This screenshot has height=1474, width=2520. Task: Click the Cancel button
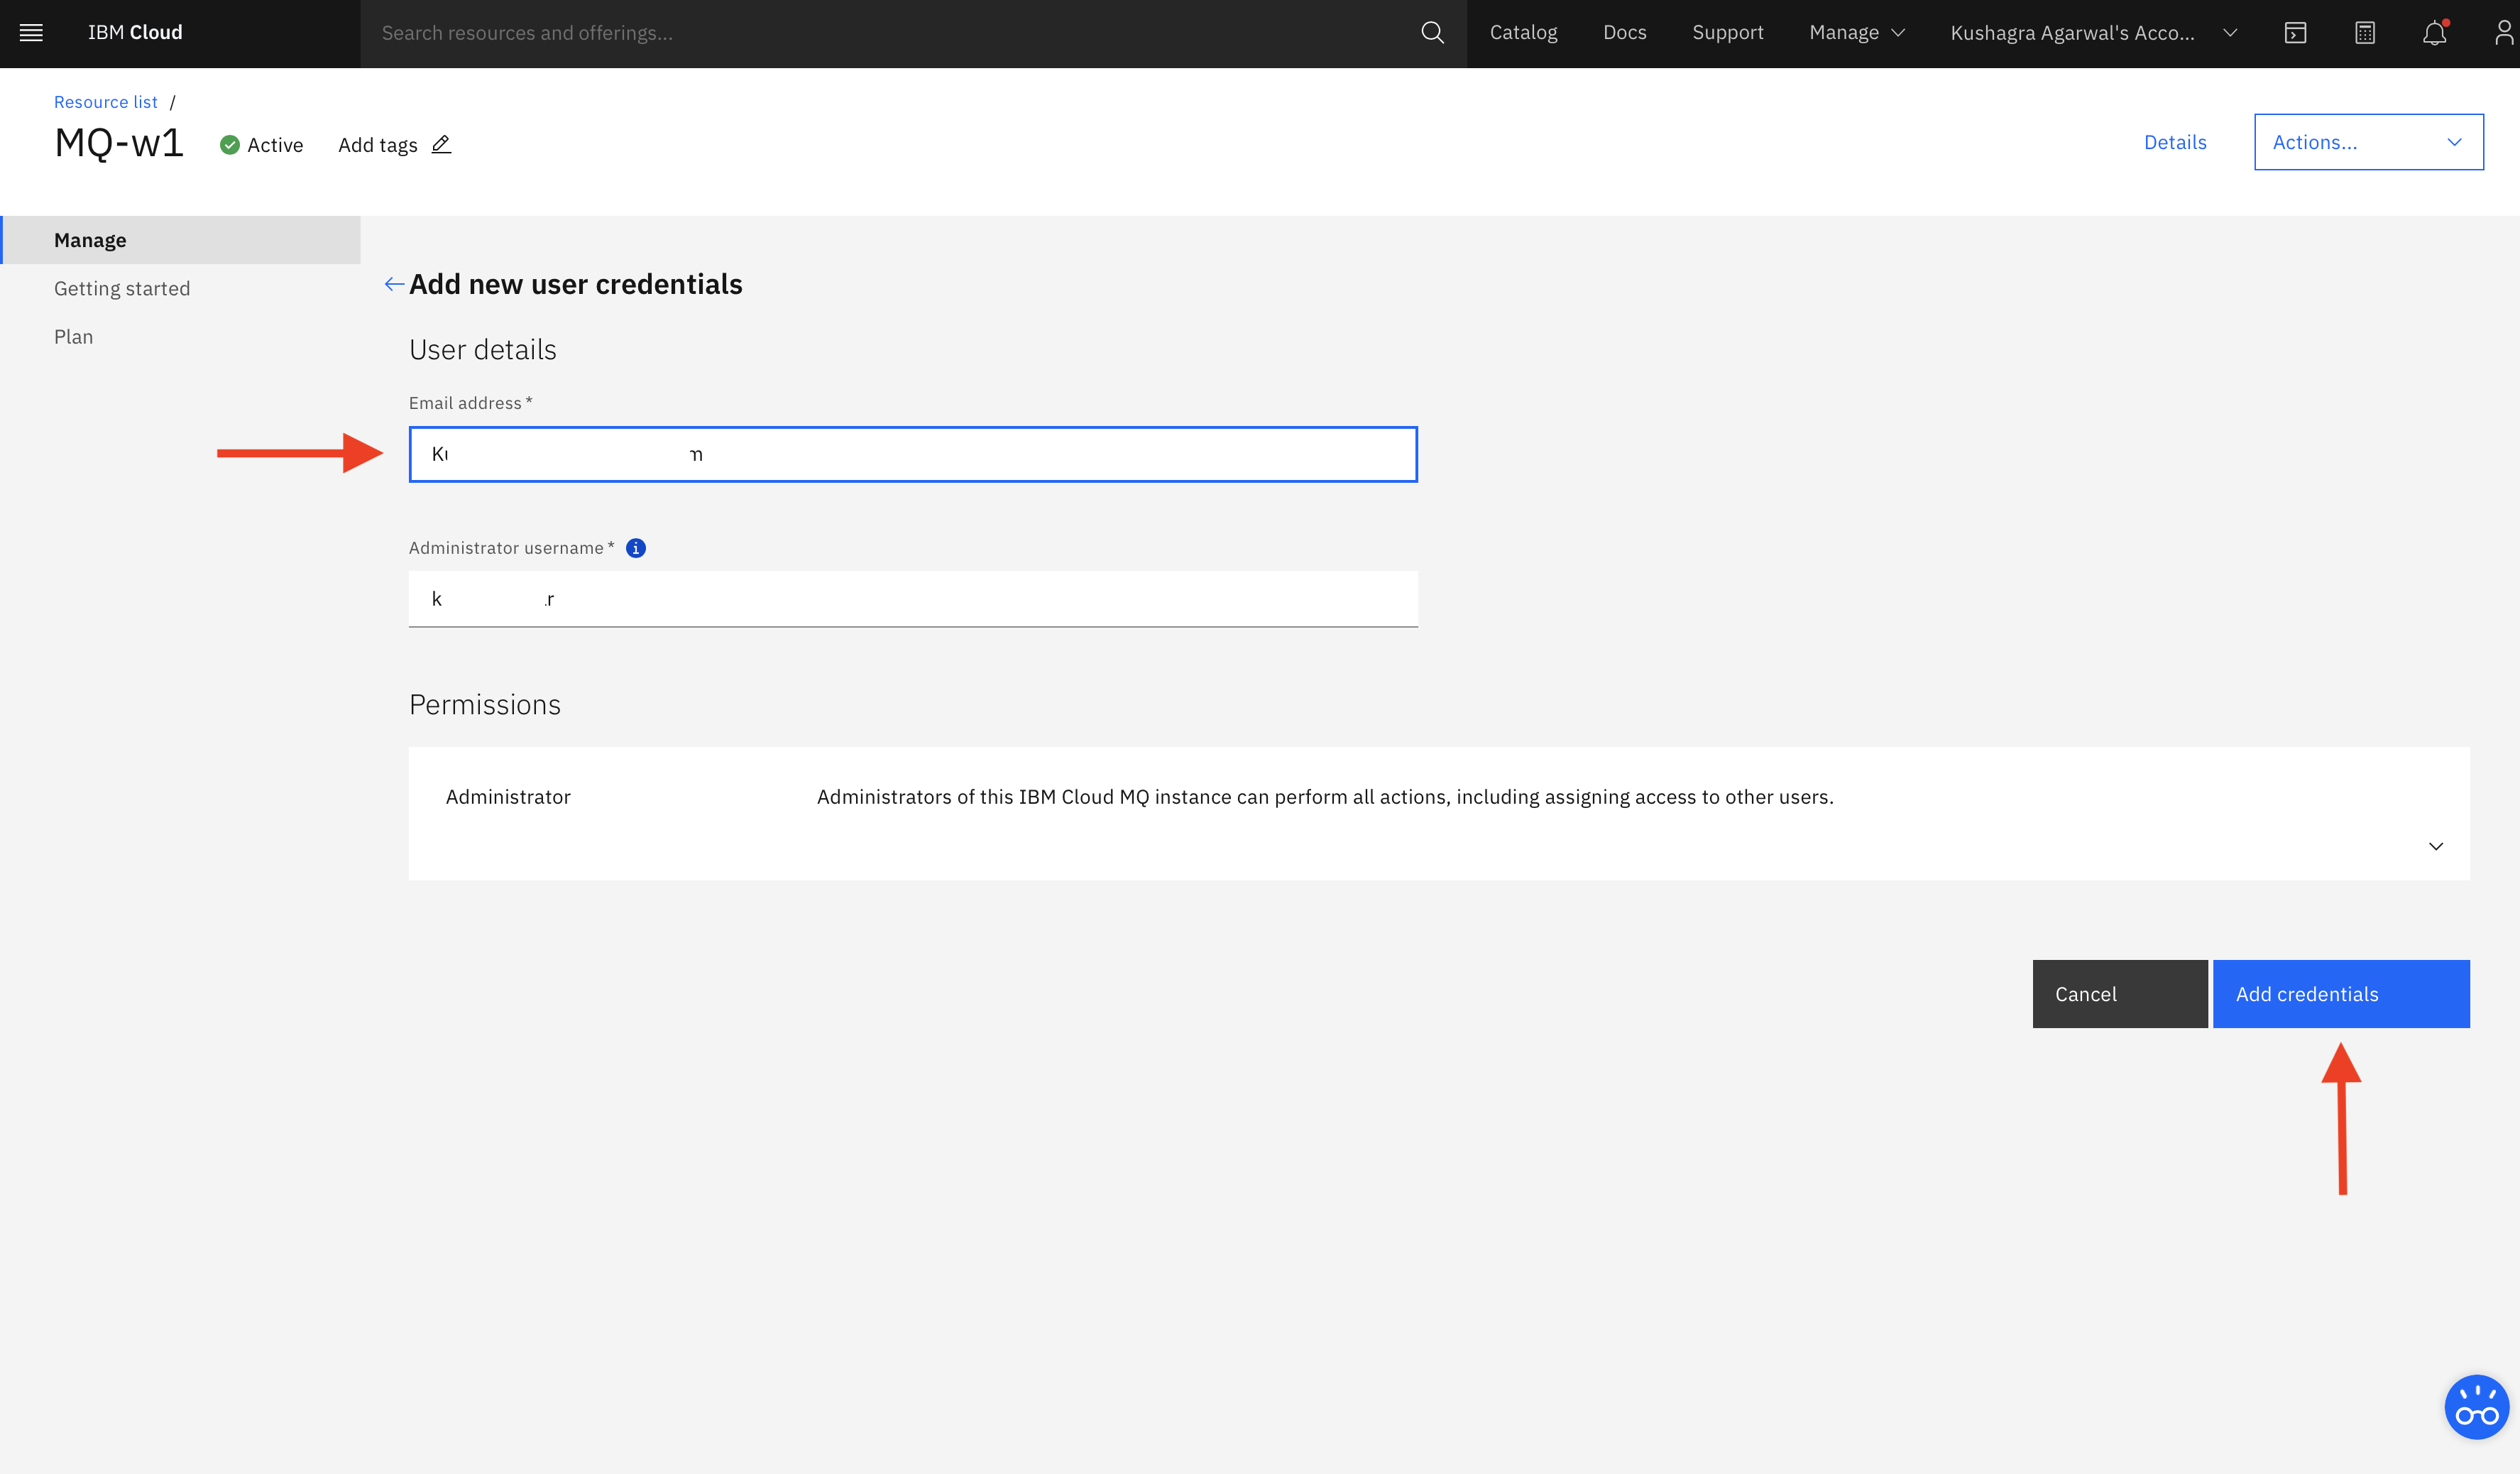tap(2119, 994)
